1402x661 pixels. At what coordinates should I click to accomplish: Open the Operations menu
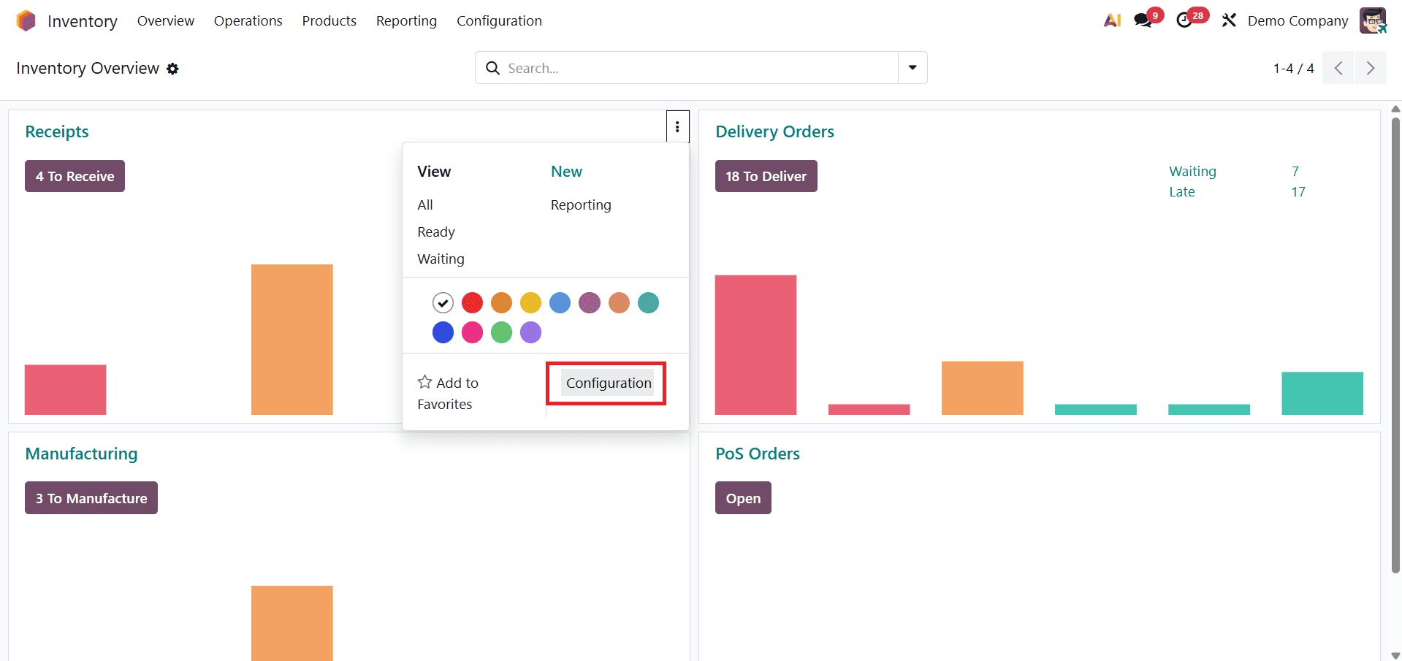(248, 20)
